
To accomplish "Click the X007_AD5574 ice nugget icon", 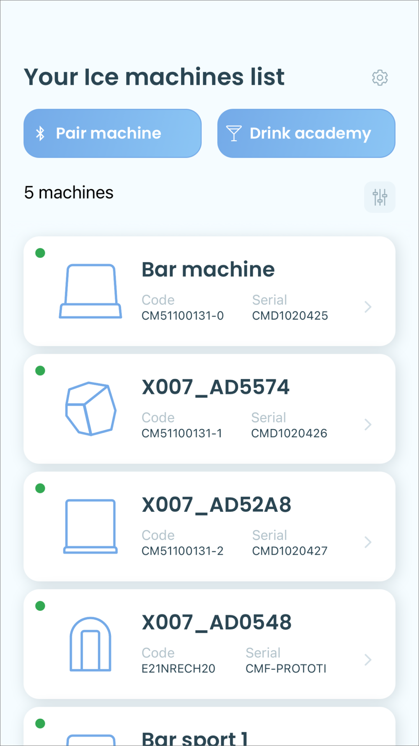I will (x=91, y=409).
